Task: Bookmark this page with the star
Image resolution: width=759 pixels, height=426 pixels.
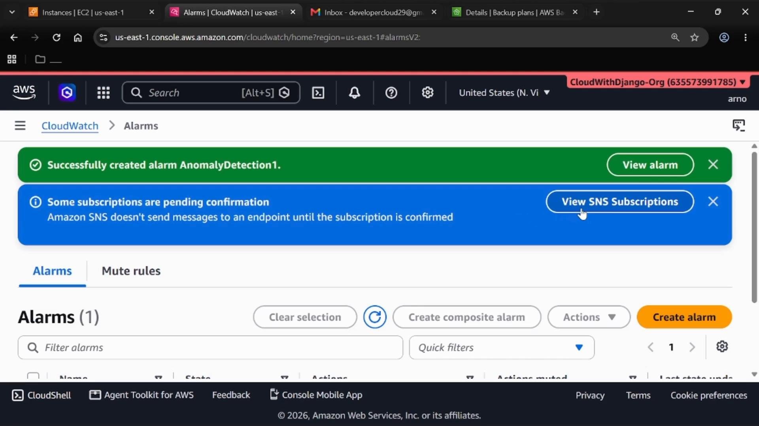Action: tap(695, 37)
